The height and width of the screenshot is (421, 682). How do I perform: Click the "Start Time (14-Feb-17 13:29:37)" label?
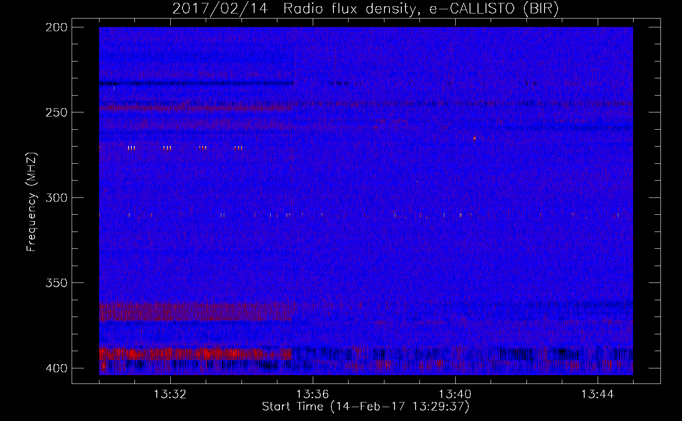point(365,407)
